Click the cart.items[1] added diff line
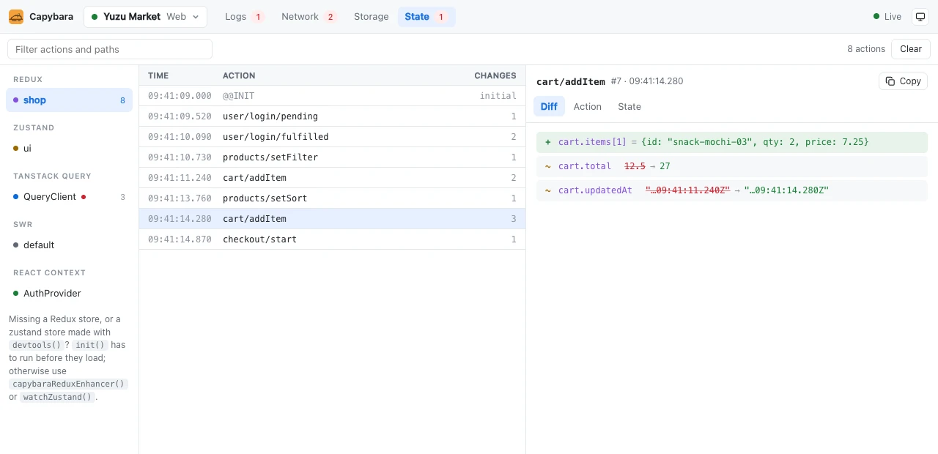The height and width of the screenshot is (454, 938). [732, 142]
